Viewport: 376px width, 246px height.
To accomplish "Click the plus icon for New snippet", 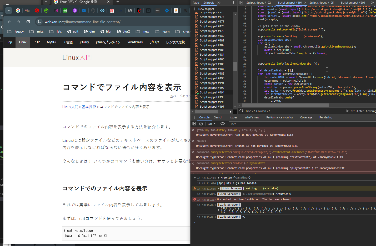I will [x=195, y=9].
